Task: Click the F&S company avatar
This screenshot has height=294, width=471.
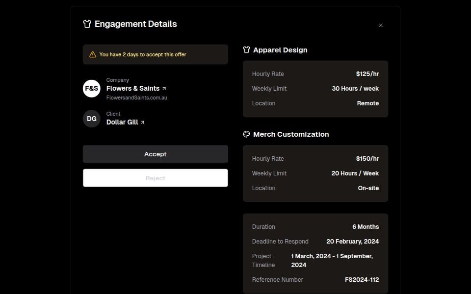Action: 92,89
